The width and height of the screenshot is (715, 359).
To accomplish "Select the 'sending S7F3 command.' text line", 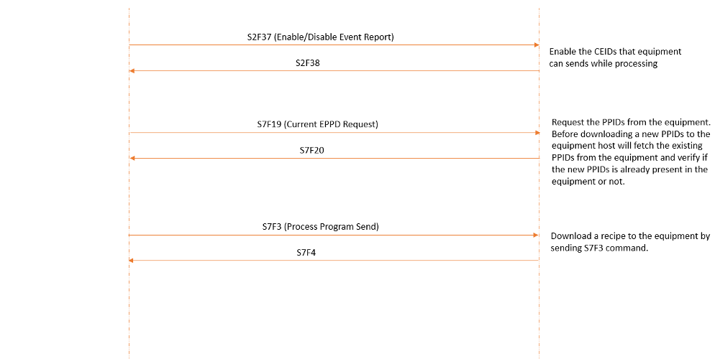I will (x=599, y=248).
